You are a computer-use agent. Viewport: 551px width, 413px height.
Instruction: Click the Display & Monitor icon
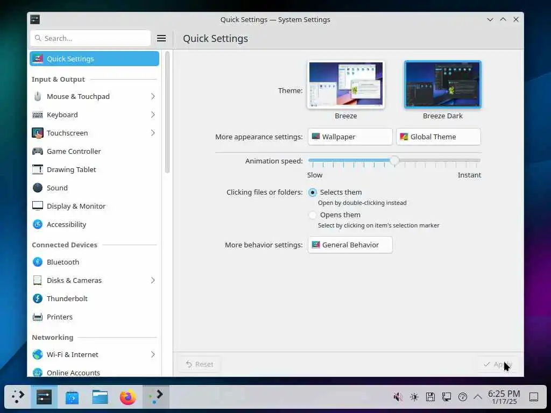(38, 206)
